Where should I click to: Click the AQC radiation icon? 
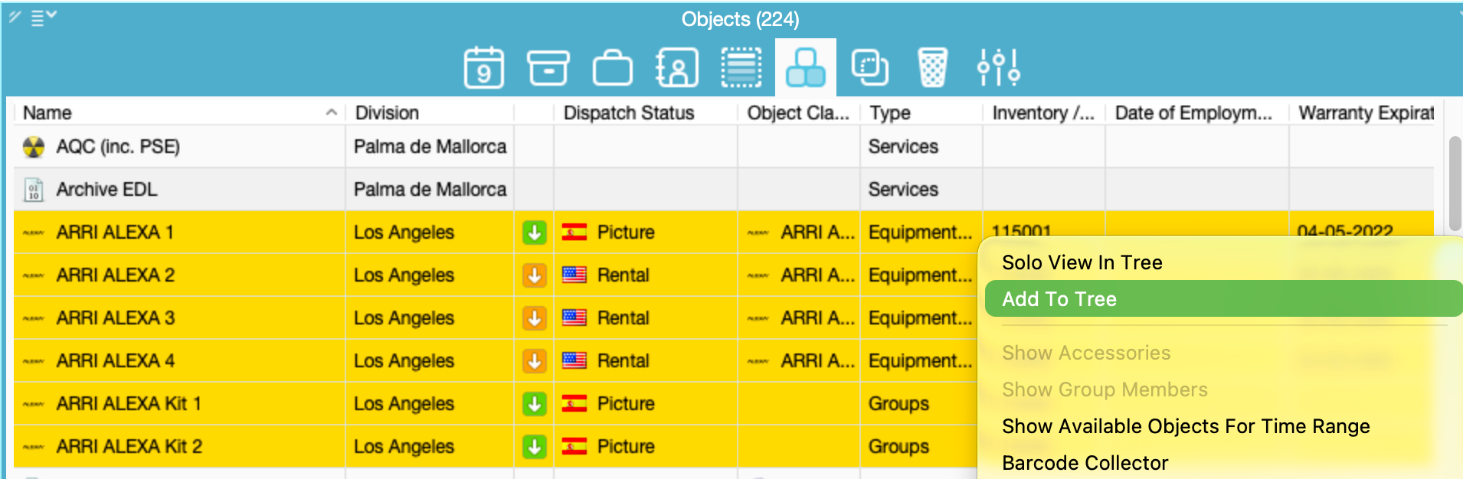click(34, 147)
